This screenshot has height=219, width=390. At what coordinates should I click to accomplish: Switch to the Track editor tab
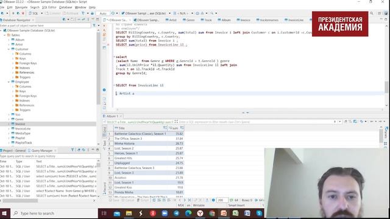pyautogui.click(x=206, y=20)
